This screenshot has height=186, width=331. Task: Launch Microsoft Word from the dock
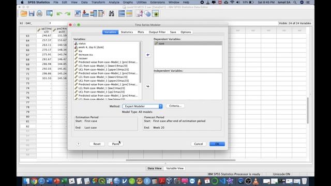[x=49, y=181]
